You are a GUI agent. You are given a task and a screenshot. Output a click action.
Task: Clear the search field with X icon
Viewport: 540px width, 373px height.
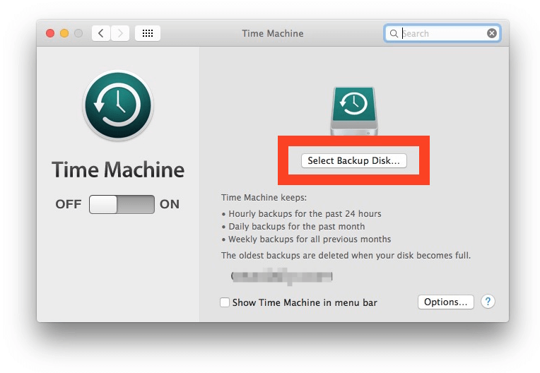tap(492, 33)
